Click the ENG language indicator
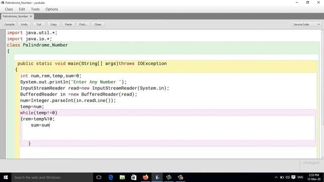 300,177
